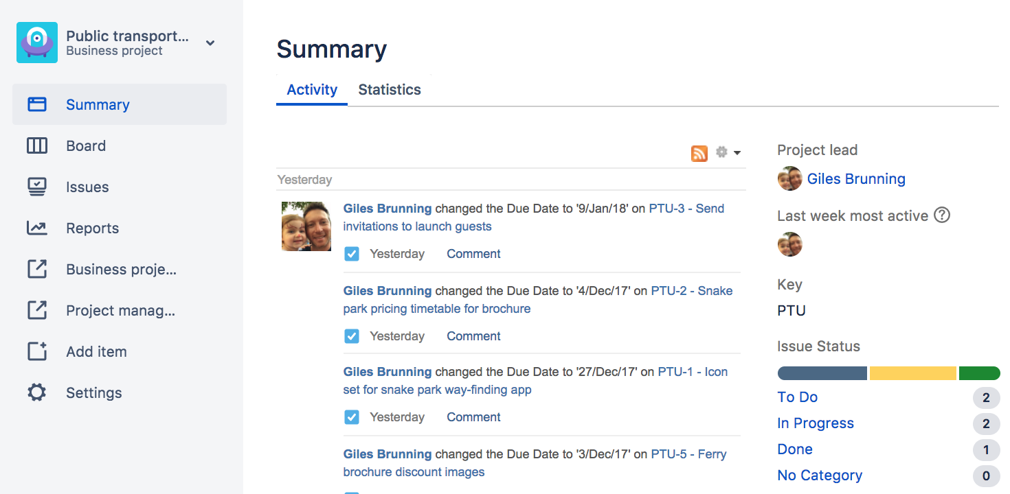Click the checkbox icon under PTU-2 activity
Image resolution: width=1010 pixels, height=494 pixels.
[352, 336]
